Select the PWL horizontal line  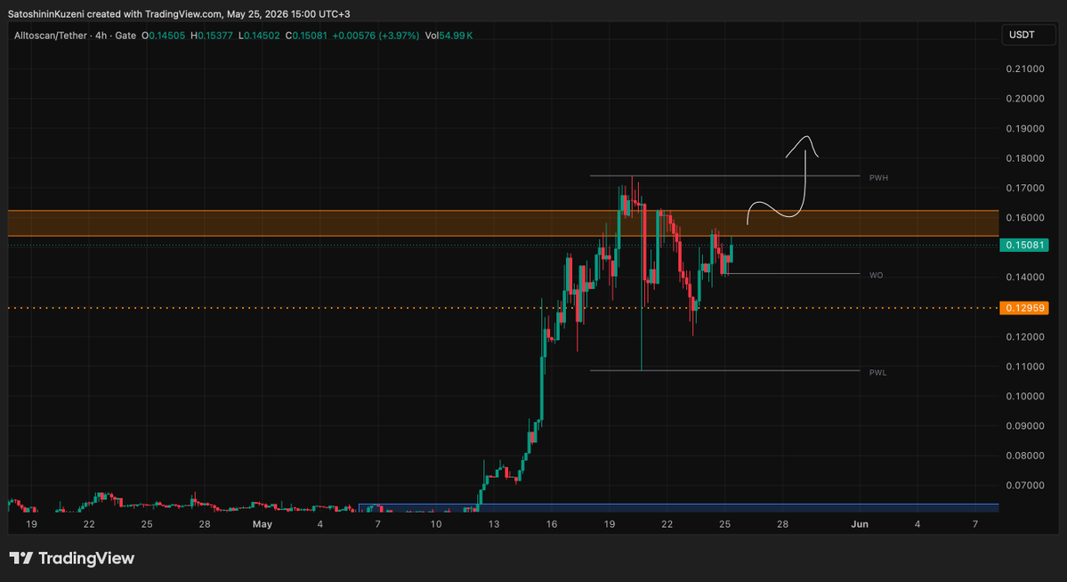(x=724, y=371)
